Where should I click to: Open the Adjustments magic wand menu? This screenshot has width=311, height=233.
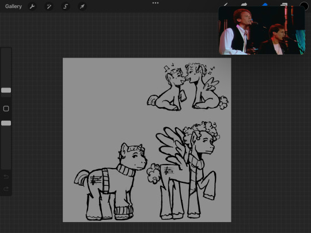49,6
